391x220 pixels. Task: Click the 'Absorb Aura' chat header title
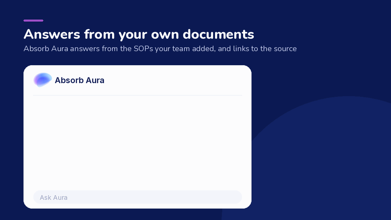tap(79, 80)
